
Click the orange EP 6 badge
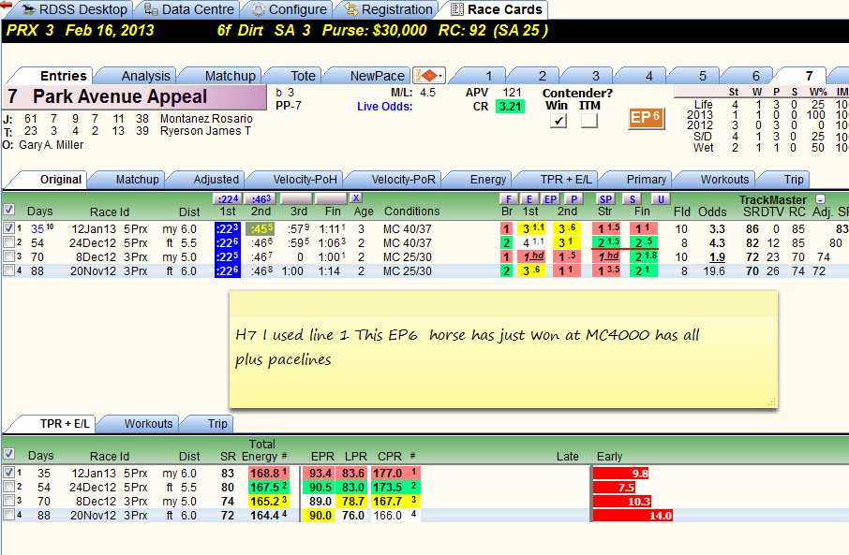coord(646,118)
